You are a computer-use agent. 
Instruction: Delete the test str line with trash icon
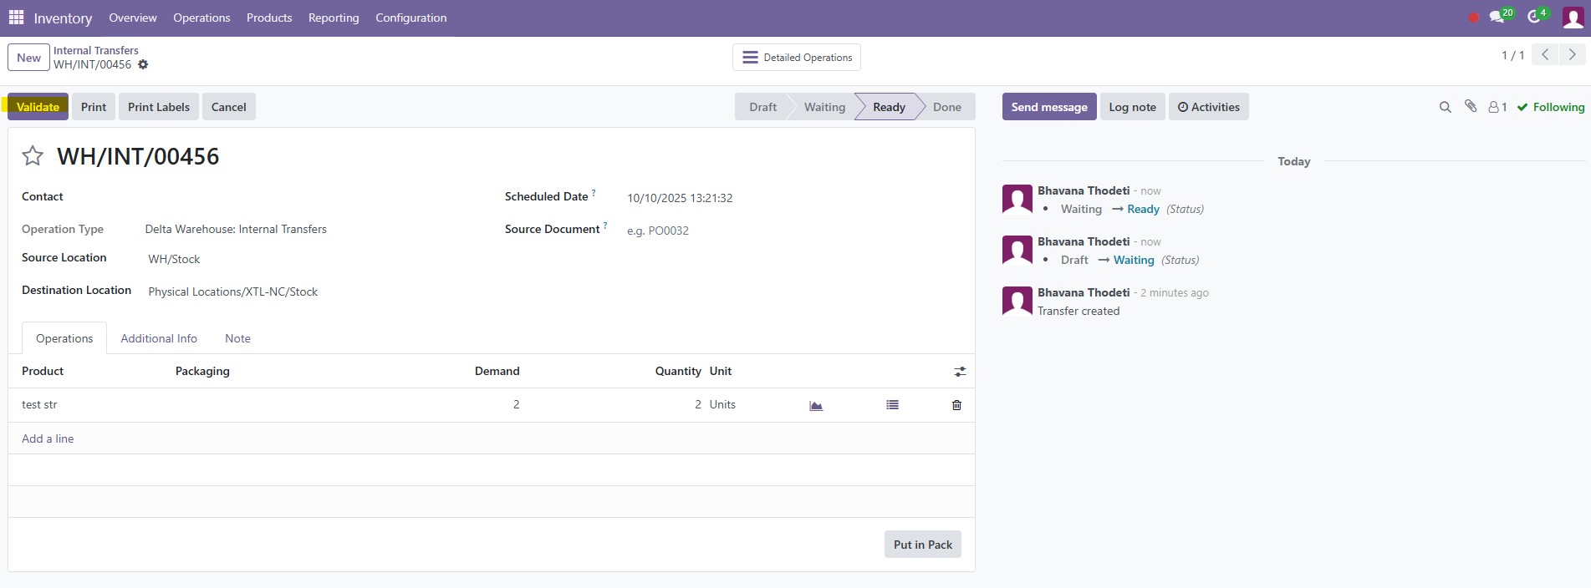pos(956,405)
